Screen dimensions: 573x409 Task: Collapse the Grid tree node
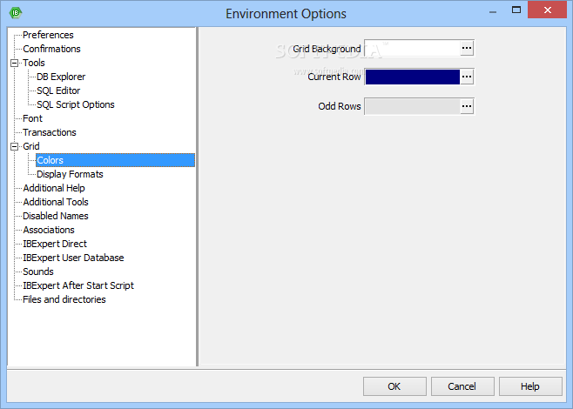14,146
